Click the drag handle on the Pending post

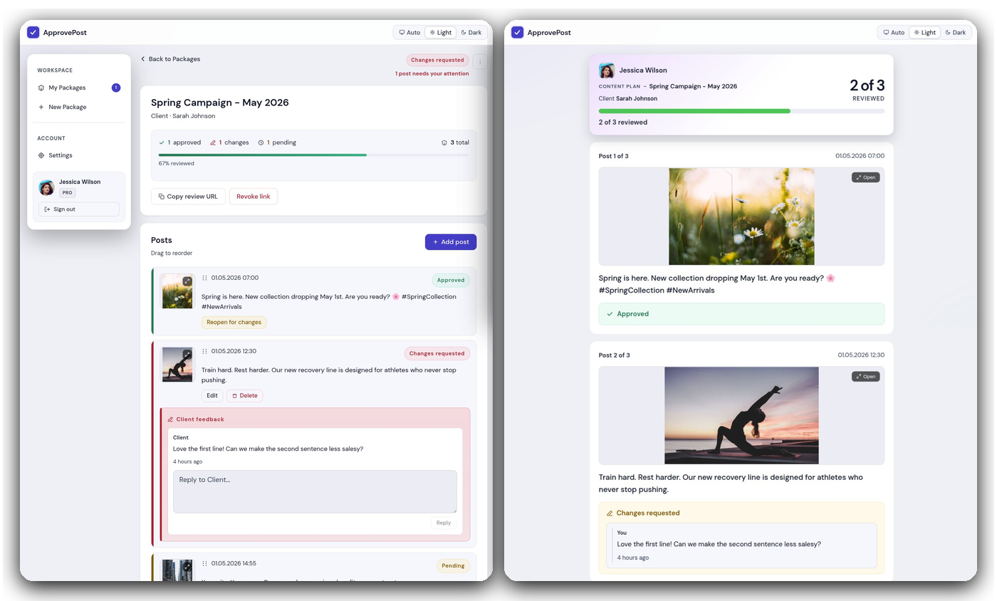(205, 563)
